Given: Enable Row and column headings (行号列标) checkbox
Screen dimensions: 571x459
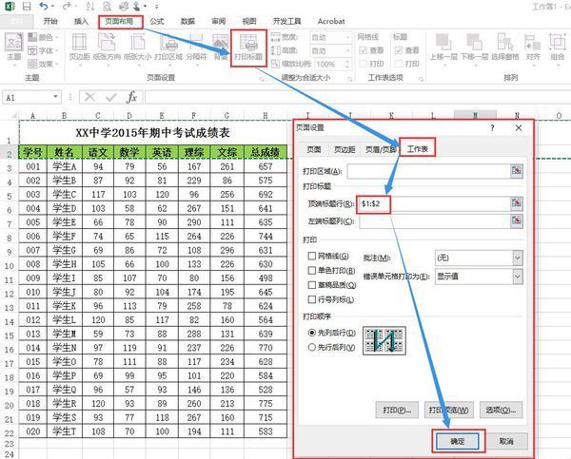Looking at the screenshot, I should point(312,299).
